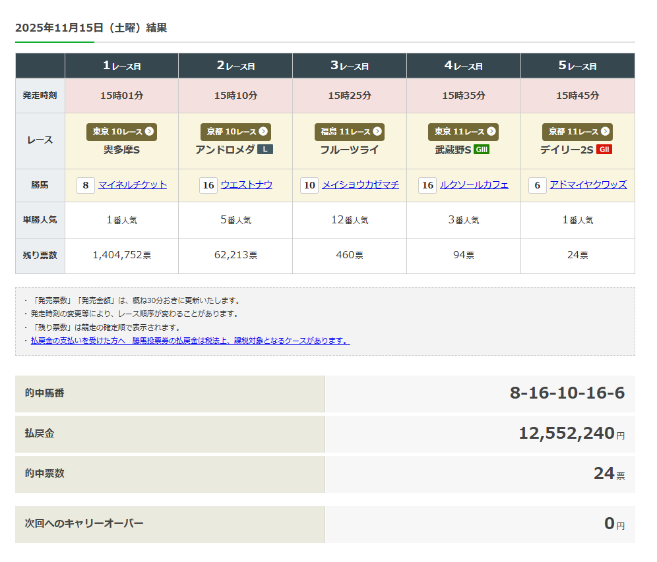Open the マイネルチケット horse link
This screenshot has height=562, width=657.
pos(133,185)
